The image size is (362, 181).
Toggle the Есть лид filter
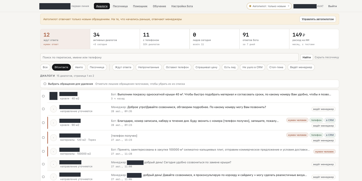[230, 67]
